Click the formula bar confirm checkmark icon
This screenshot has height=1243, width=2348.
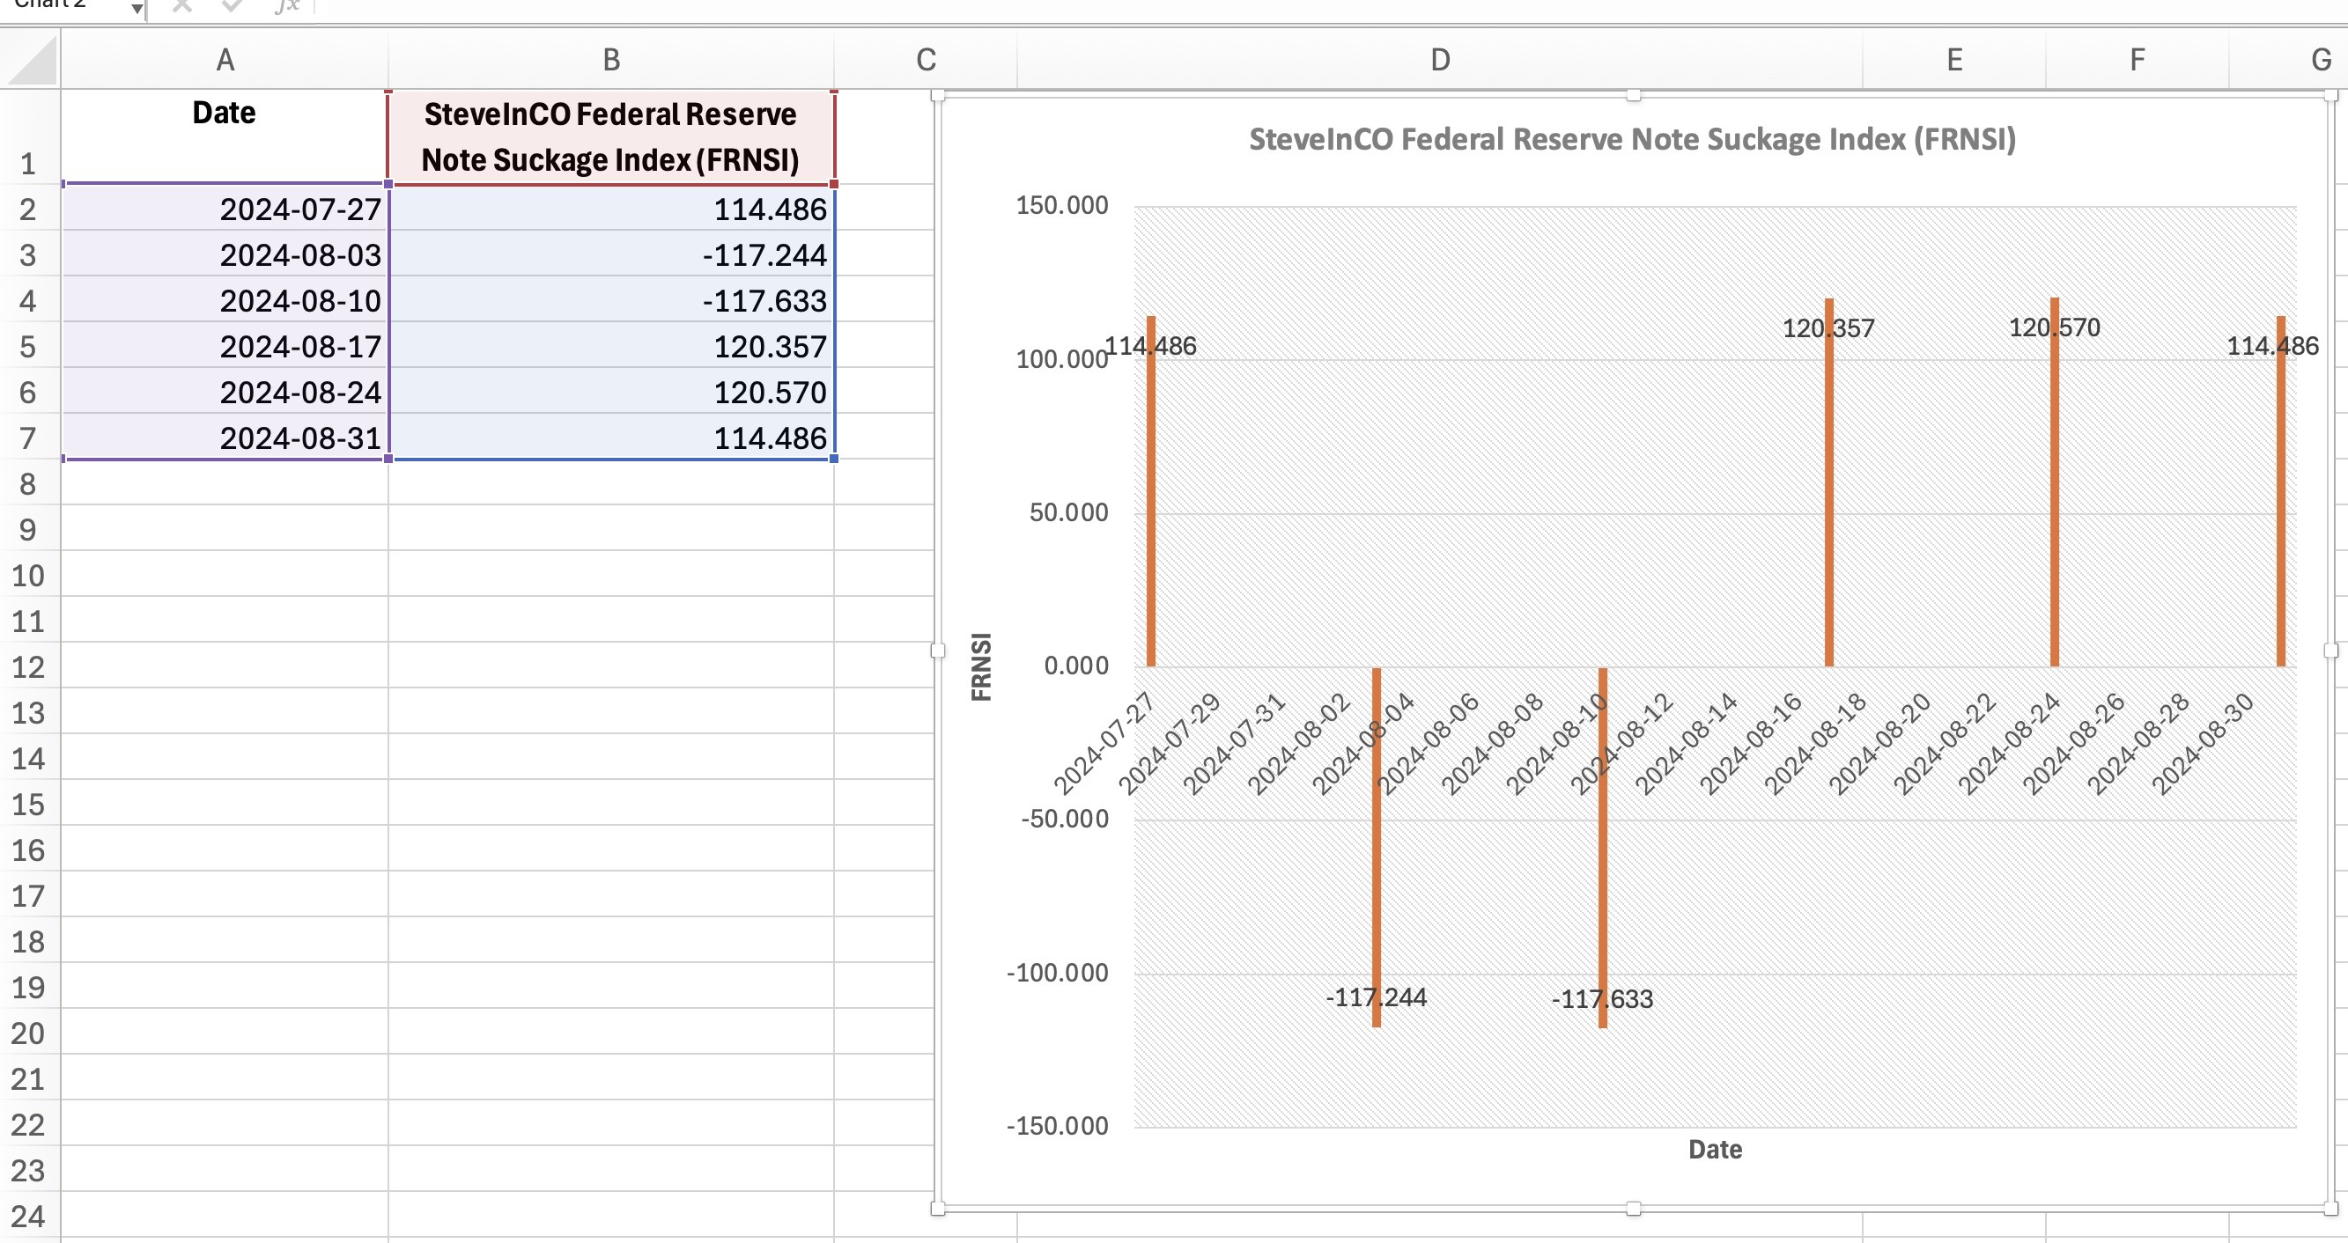(x=233, y=6)
